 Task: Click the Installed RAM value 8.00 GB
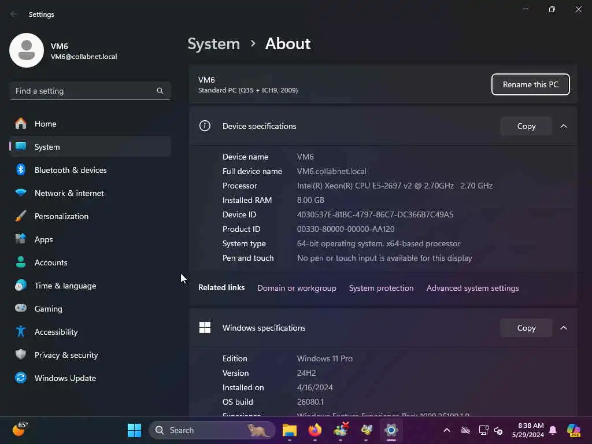pyautogui.click(x=310, y=200)
